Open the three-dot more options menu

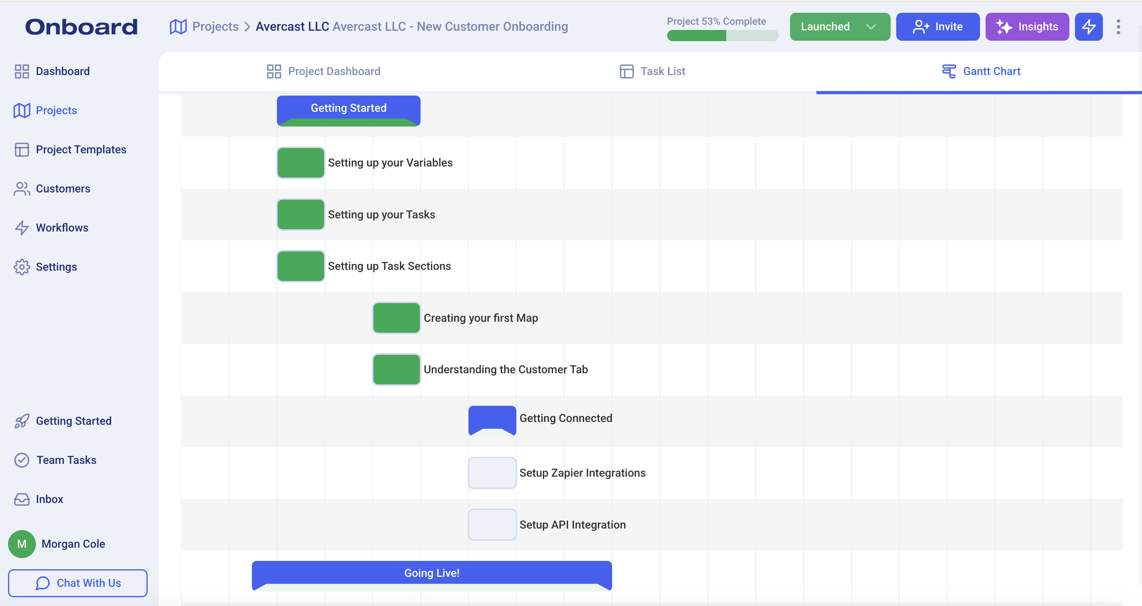[x=1118, y=27]
